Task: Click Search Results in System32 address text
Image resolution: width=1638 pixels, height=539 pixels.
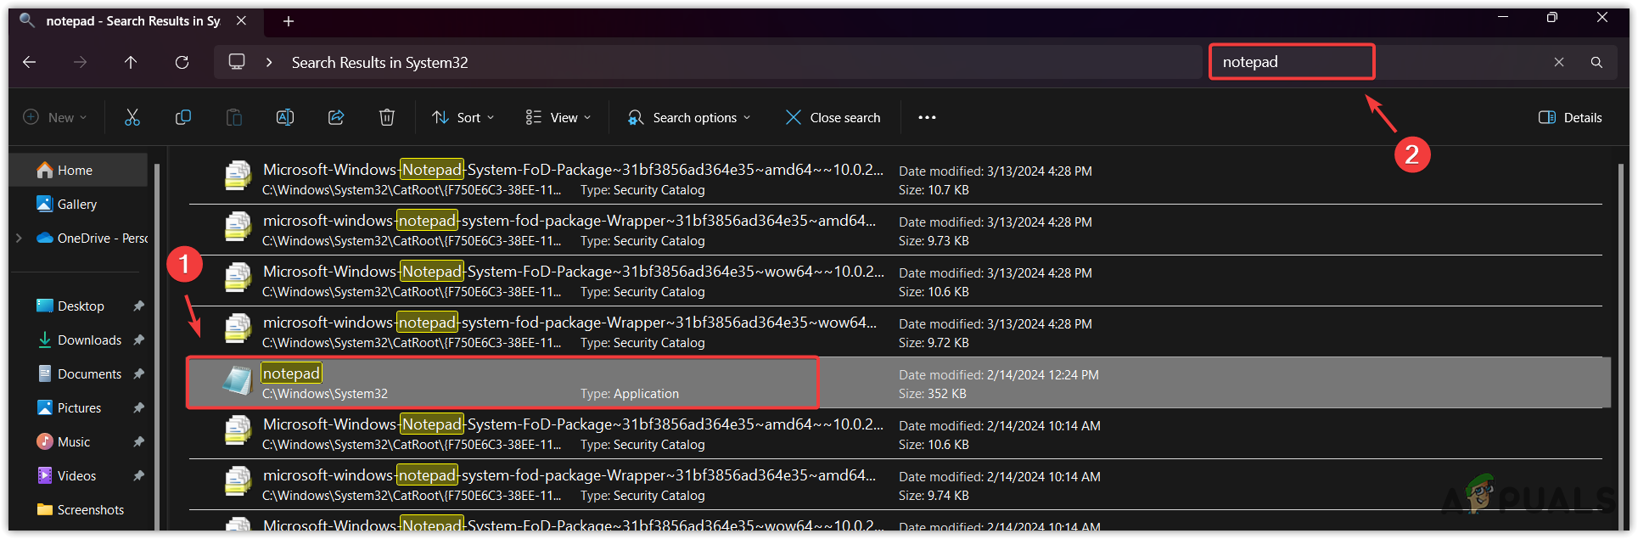Action: click(x=379, y=62)
